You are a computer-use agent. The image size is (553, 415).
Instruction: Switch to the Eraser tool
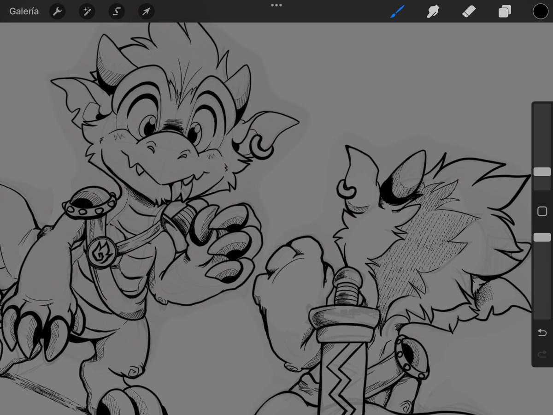coord(469,11)
